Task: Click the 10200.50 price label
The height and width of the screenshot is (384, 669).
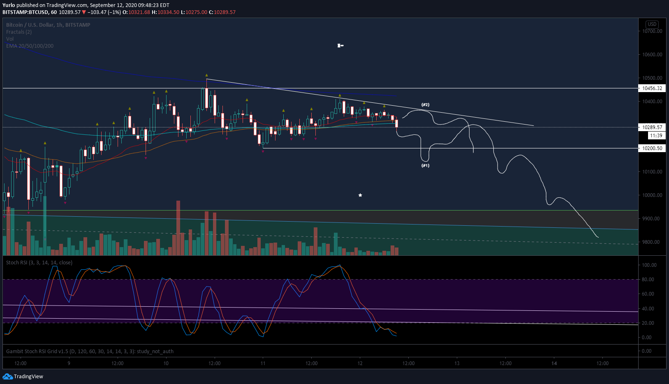Action: tap(652, 148)
